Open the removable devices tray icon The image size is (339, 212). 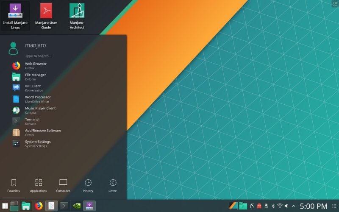tap(266, 206)
